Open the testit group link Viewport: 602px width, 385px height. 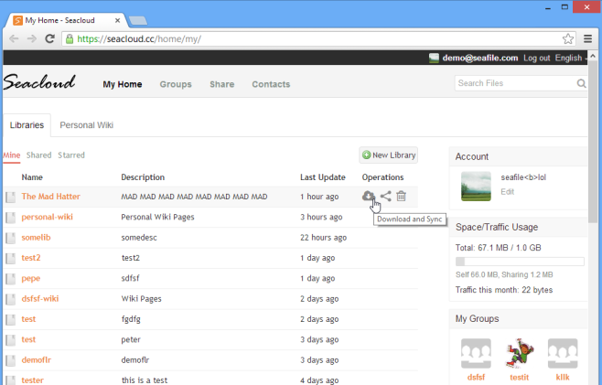[x=520, y=378]
